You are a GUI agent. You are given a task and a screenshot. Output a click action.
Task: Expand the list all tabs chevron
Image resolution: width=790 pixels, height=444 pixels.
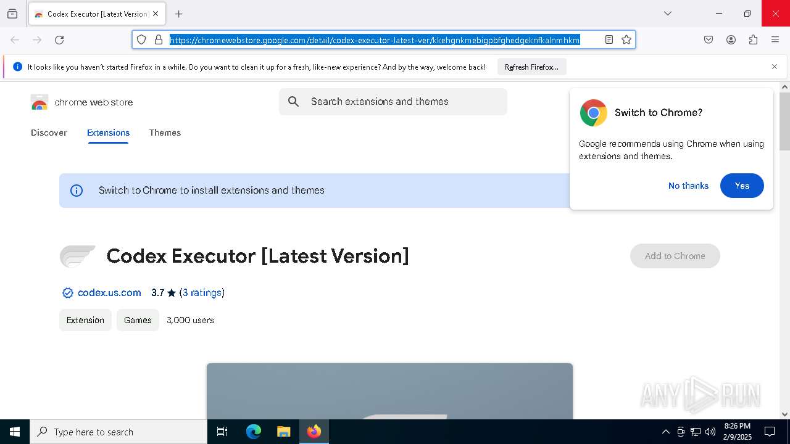(668, 14)
